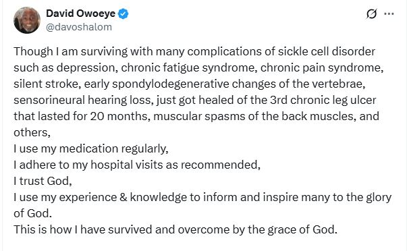This screenshot has height=251, width=407.
Task: Click the word 'others,' in the post
Action: 32,133
